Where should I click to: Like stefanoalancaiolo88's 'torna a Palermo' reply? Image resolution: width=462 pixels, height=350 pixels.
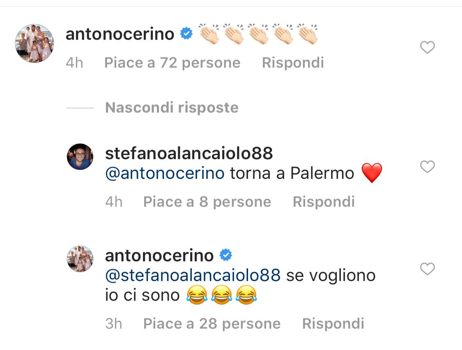coord(428,167)
